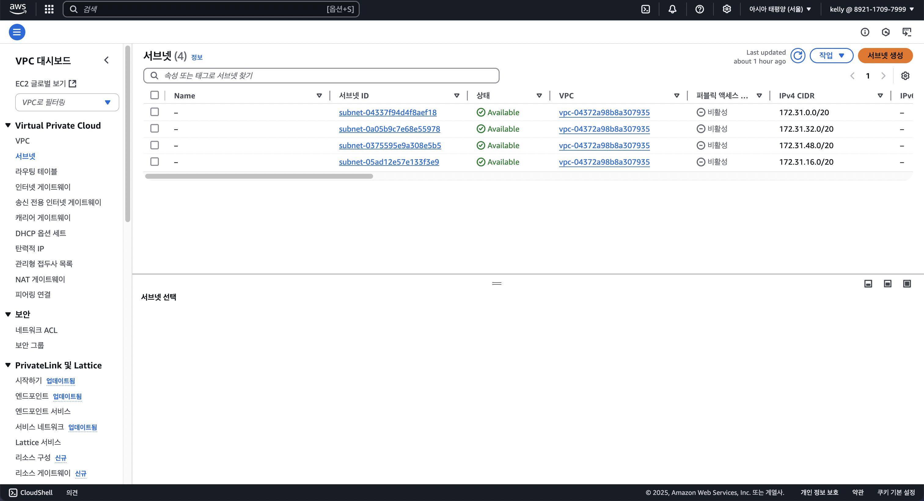Check the select-all subnets checkbox
This screenshot has height=501, width=924.
[x=155, y=95]
